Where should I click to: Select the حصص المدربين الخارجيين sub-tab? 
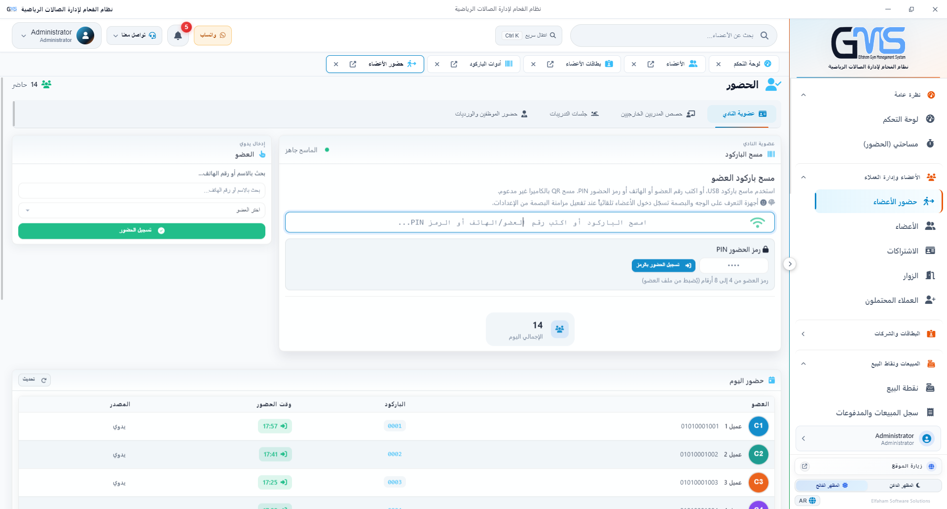click(x=657, y=114)
